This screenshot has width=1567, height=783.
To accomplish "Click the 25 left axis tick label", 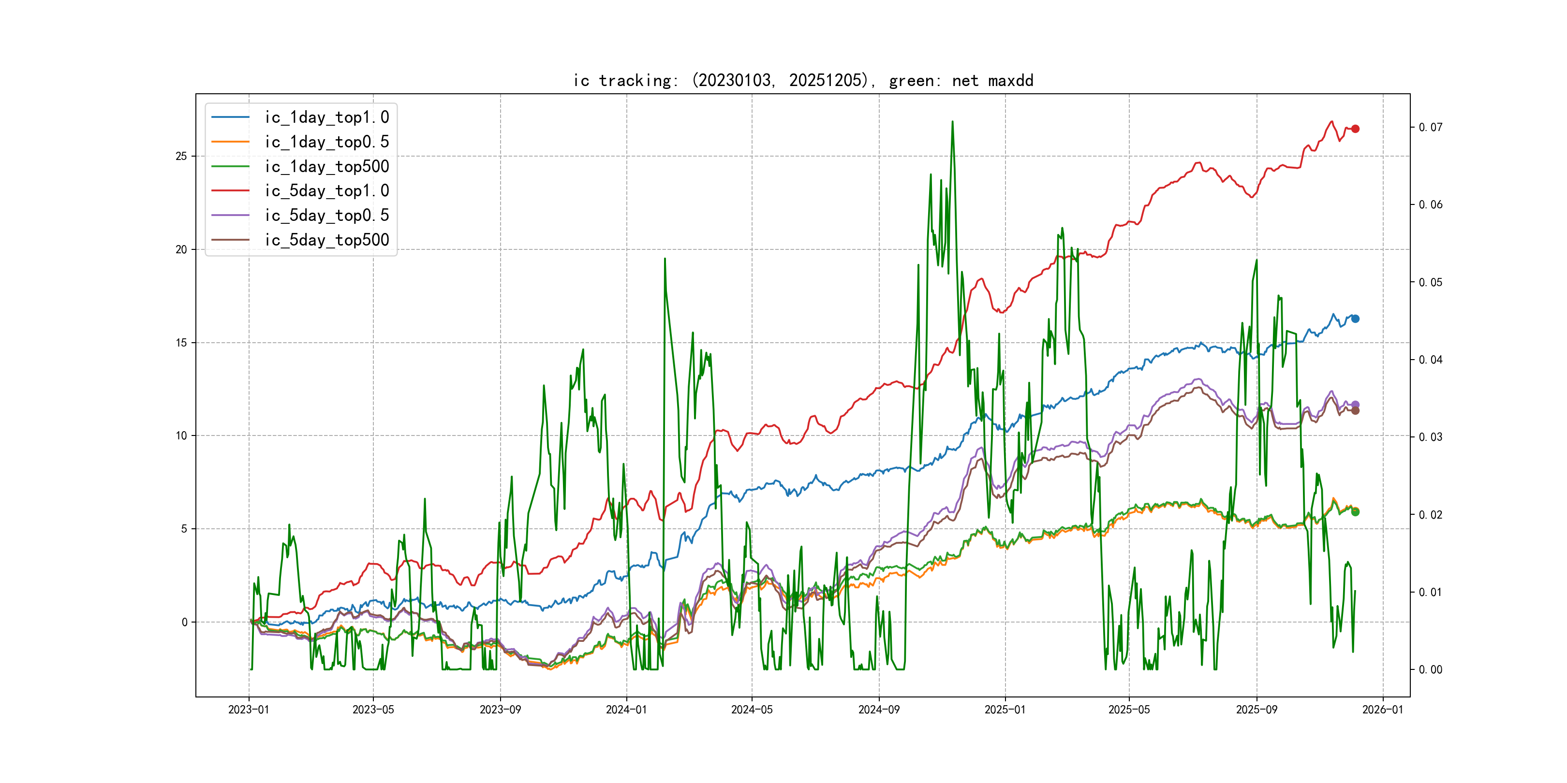I will tap(181, 156).
